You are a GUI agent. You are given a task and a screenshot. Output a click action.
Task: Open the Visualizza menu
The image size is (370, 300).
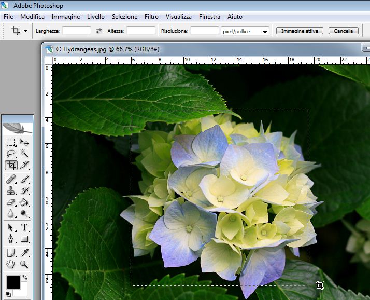pyautogui.click(x=179, y=17)
